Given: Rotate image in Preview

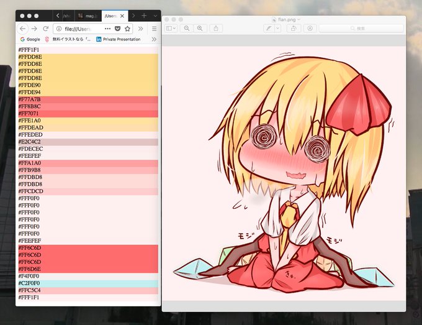Looking at the screenshot, I should pyautogui.click(x=294, y=29).
